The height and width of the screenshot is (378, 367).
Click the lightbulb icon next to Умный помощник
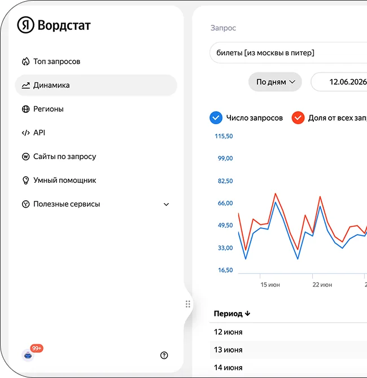25,181
